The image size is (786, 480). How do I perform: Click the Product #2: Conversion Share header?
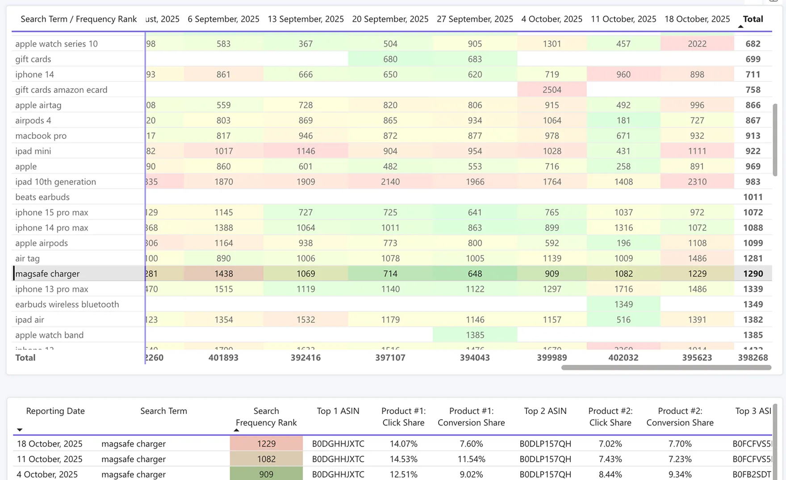click(680, 417)
